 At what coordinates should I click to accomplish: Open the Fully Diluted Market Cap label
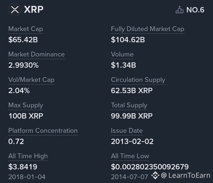click(148, 29)
